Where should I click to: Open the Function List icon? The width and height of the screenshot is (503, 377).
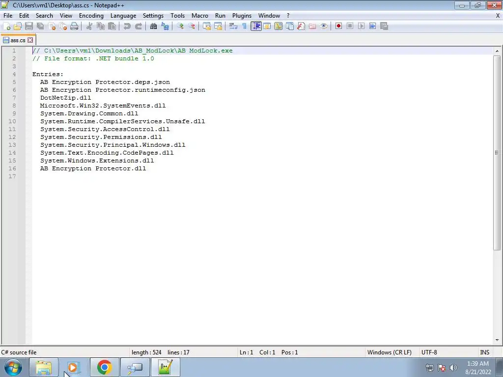click(x=301, y=27)
